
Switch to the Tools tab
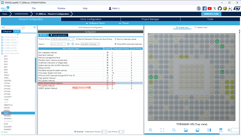pyautogui.click(x=210, y=19)
